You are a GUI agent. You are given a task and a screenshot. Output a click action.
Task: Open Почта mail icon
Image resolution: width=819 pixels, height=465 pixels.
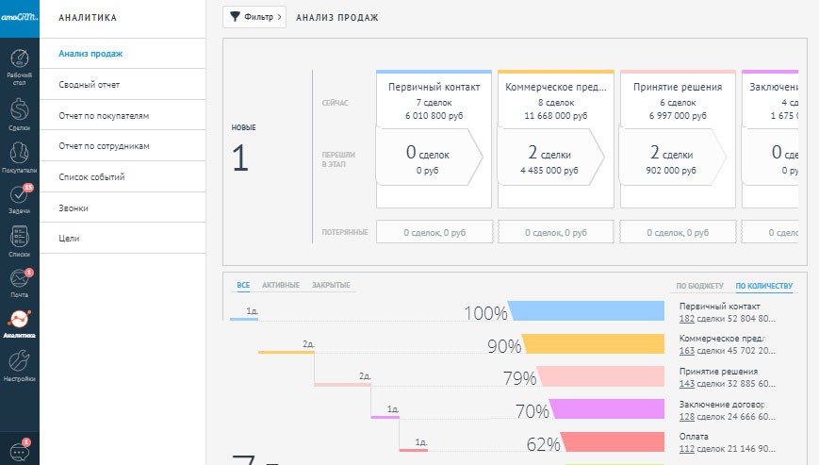click(19, 281)
